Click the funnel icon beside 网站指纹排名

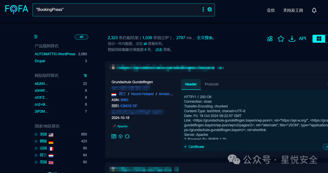tap(85, 76)
